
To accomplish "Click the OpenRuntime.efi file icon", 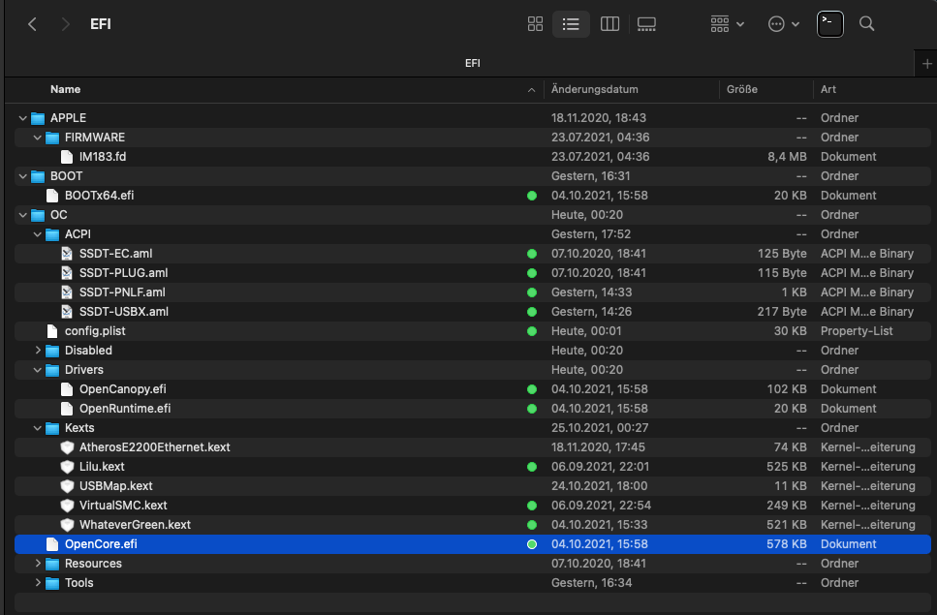I will (x=67, y=409).
